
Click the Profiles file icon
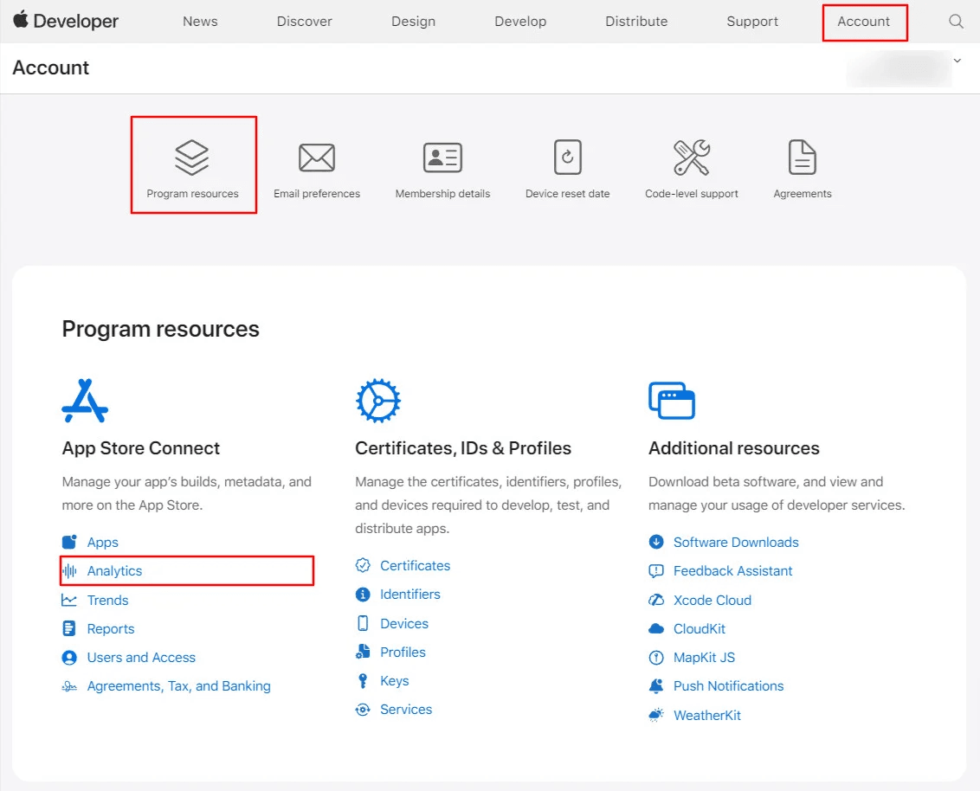click(363, 652)
